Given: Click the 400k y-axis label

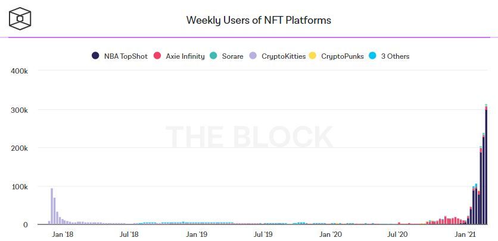Looking at the screenshot, I should [20, 71].
